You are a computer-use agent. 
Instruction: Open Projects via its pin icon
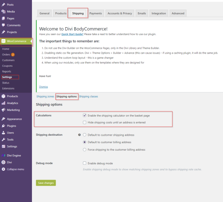[x=3, y=32]
